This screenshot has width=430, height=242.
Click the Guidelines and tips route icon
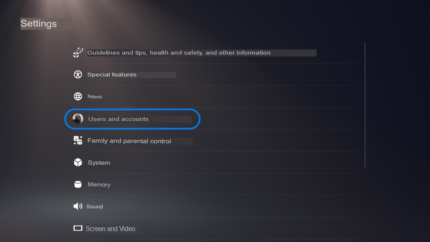[x=78, y=53]
